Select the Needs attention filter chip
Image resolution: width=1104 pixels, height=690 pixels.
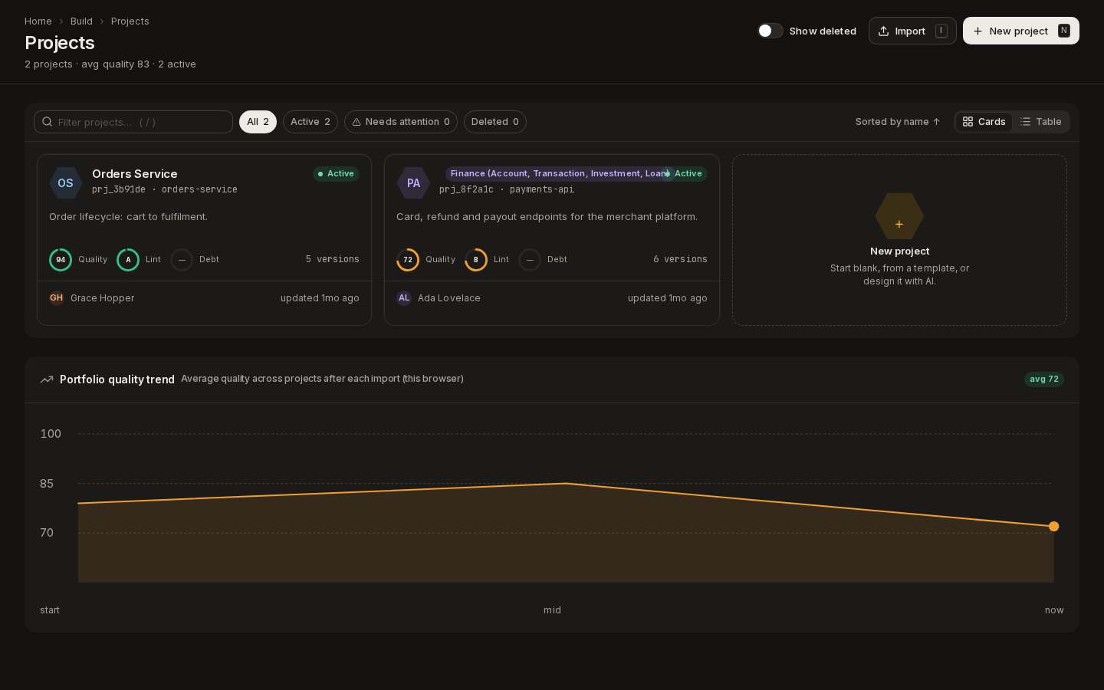click(401, 122)
